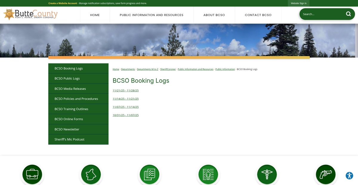
Task: Click the SheriffCoroner breadcrumb link
Action: [168, 69]
